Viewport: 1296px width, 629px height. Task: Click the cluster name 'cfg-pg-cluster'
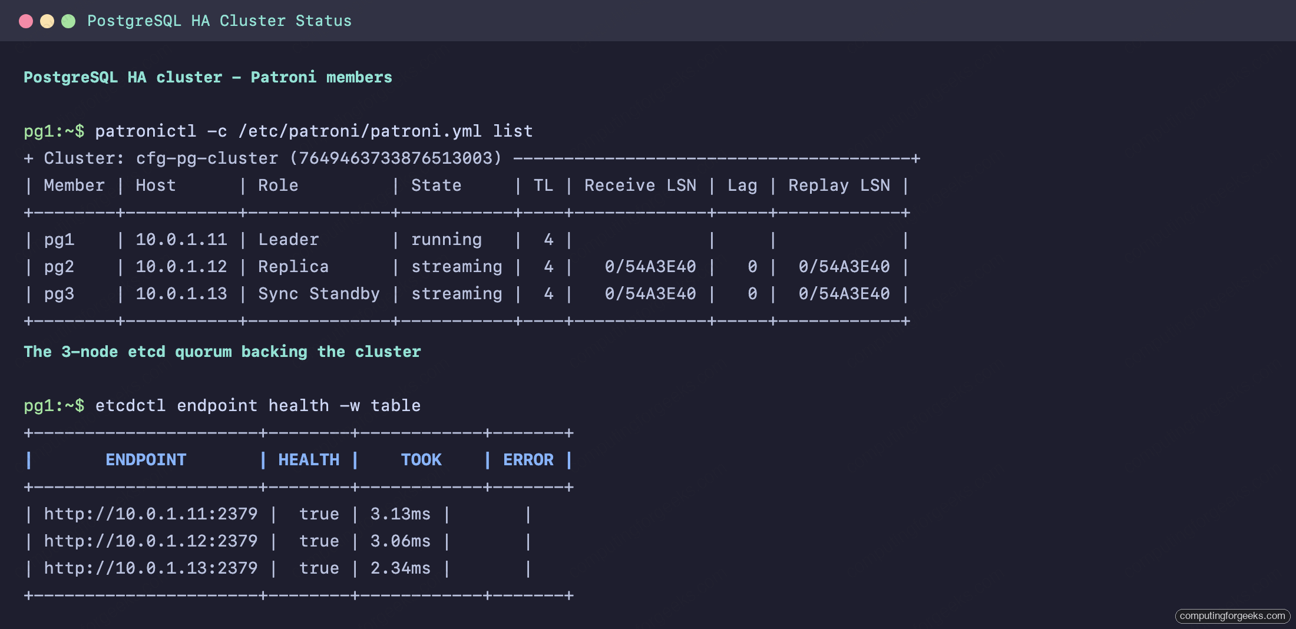pyautogui.click(x=207, y=158)
